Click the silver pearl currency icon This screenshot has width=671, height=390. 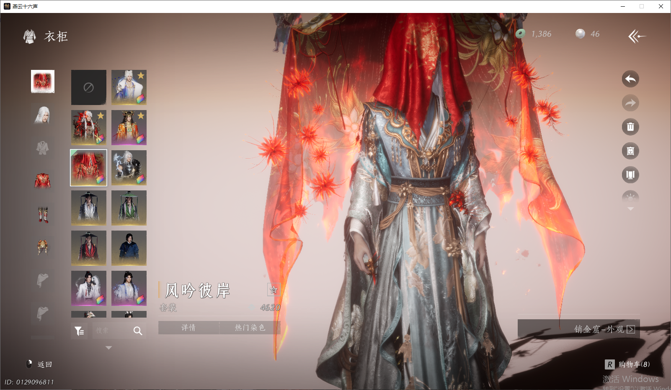pos(580,34)
